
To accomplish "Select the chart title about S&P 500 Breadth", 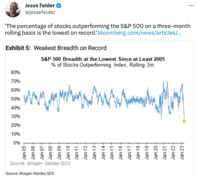I will coord(103,59).
